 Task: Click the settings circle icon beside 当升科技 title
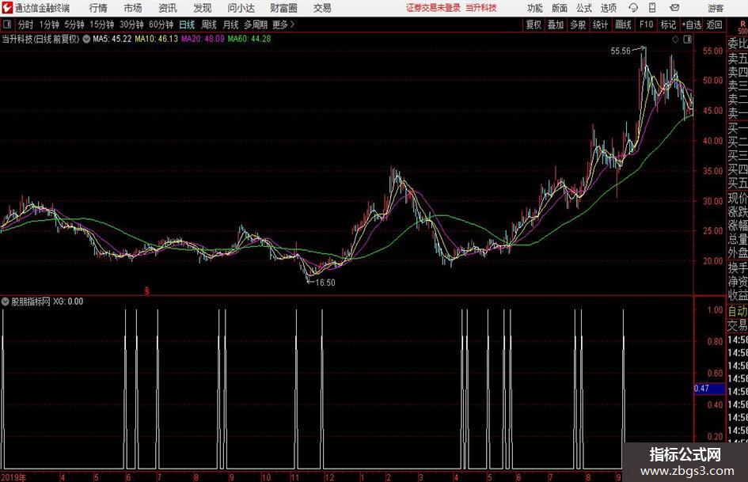86,39
